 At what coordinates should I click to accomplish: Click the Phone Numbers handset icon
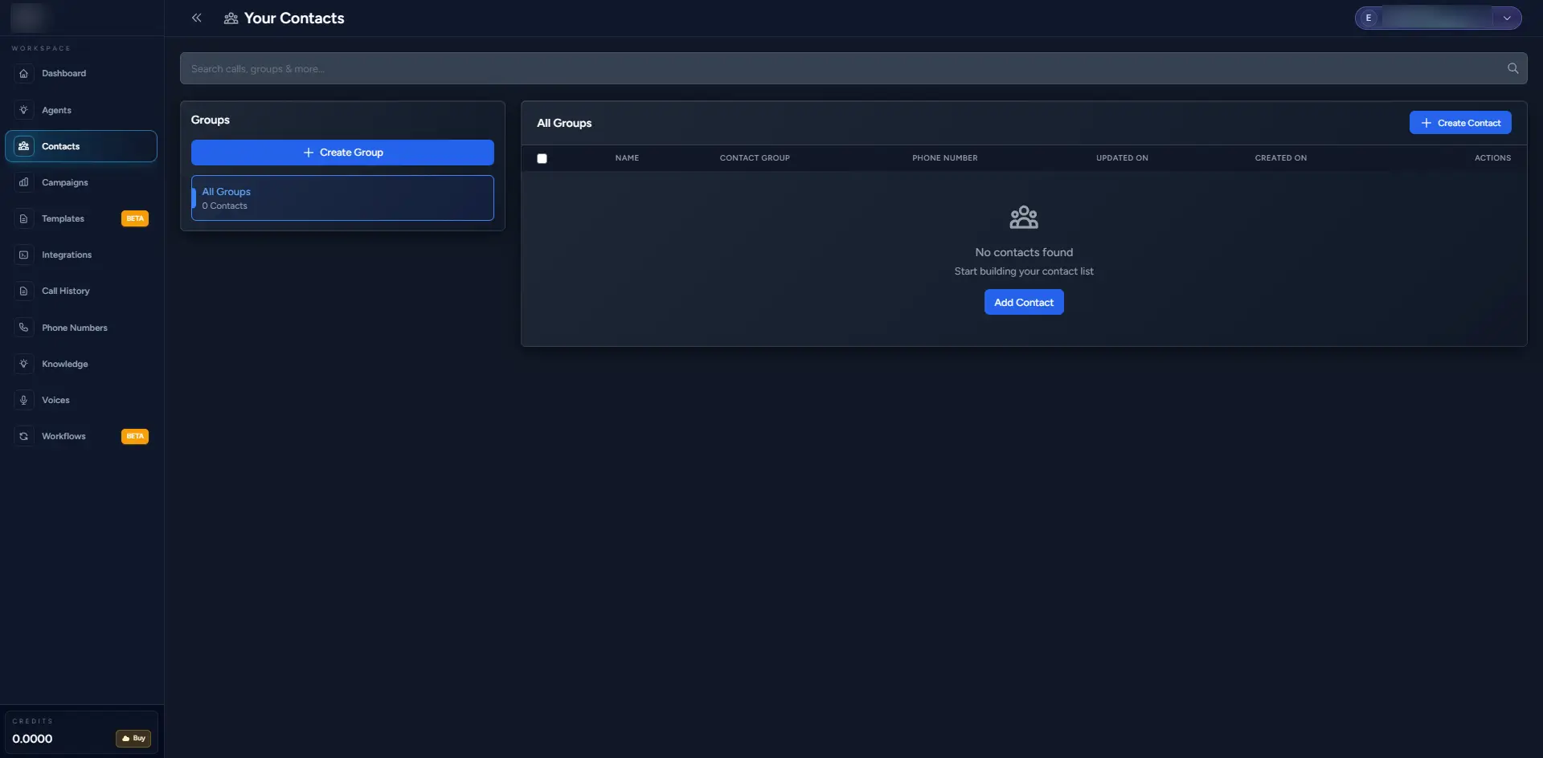point(24,328)
